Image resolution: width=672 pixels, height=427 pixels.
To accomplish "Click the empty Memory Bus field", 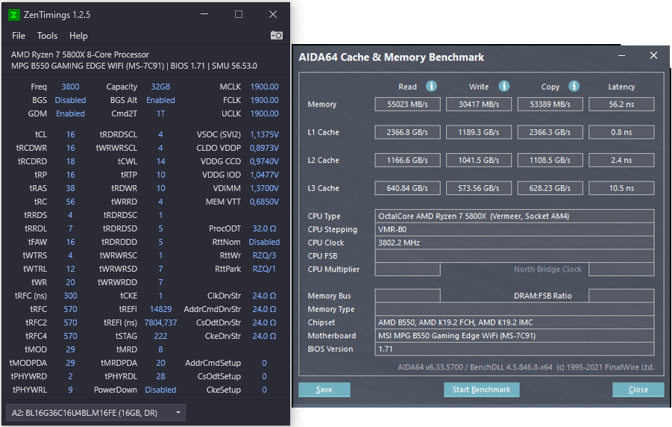I will pos(407,296).
